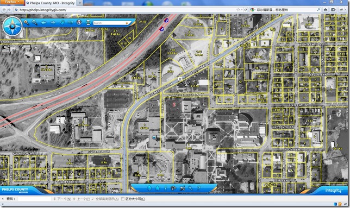The image size is (350, 208).
Task: Close the find bar
Action: (x=3, y=199)
